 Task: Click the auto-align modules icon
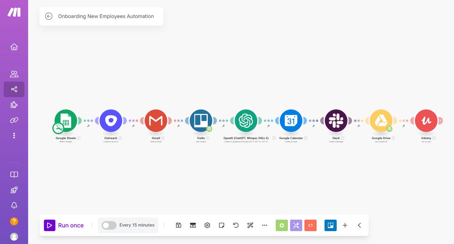coord(193,225)
